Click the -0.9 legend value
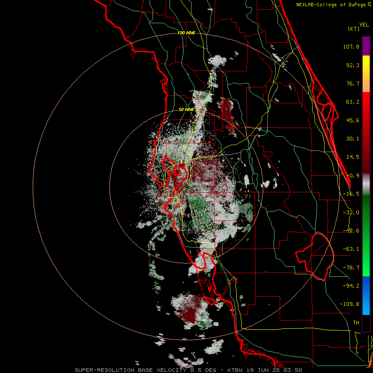The width and height of the screenshot is (373, 373). click(x=353, y=176)
